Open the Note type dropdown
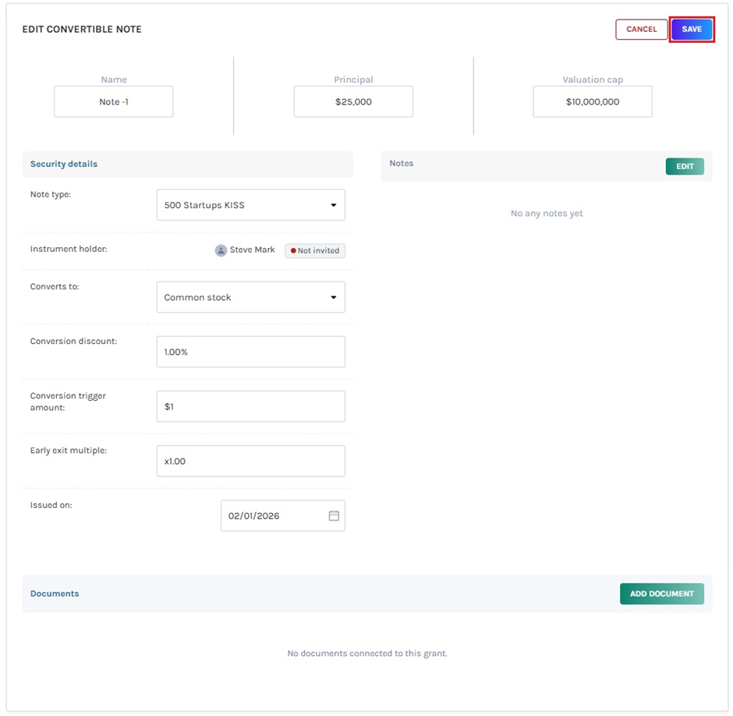733x716 pixels. pyautogui.click(x=250, y=205)
